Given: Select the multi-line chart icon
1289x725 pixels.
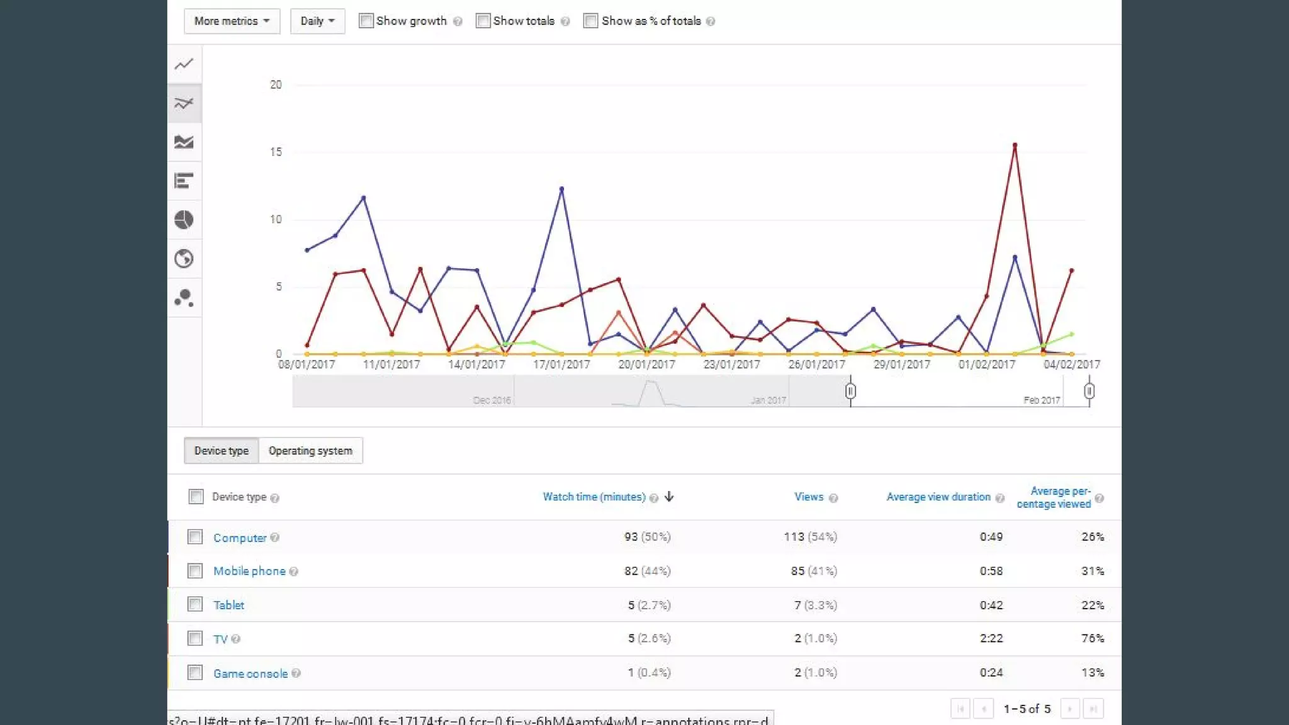Looking at the screenshot, I should (x=184, y=103).
